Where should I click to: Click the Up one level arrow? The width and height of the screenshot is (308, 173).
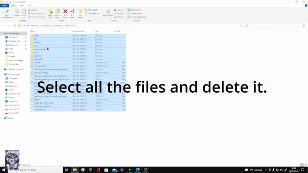(15, 25)
